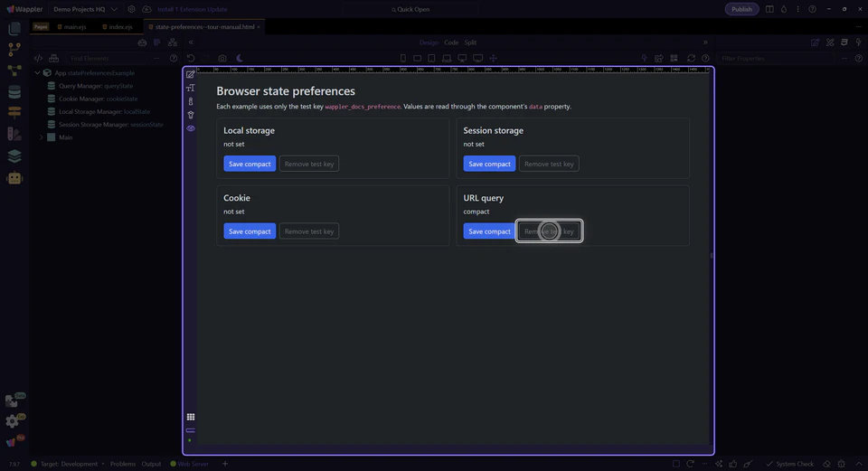
Task: Switch to Split view
Action: (470, 42)
